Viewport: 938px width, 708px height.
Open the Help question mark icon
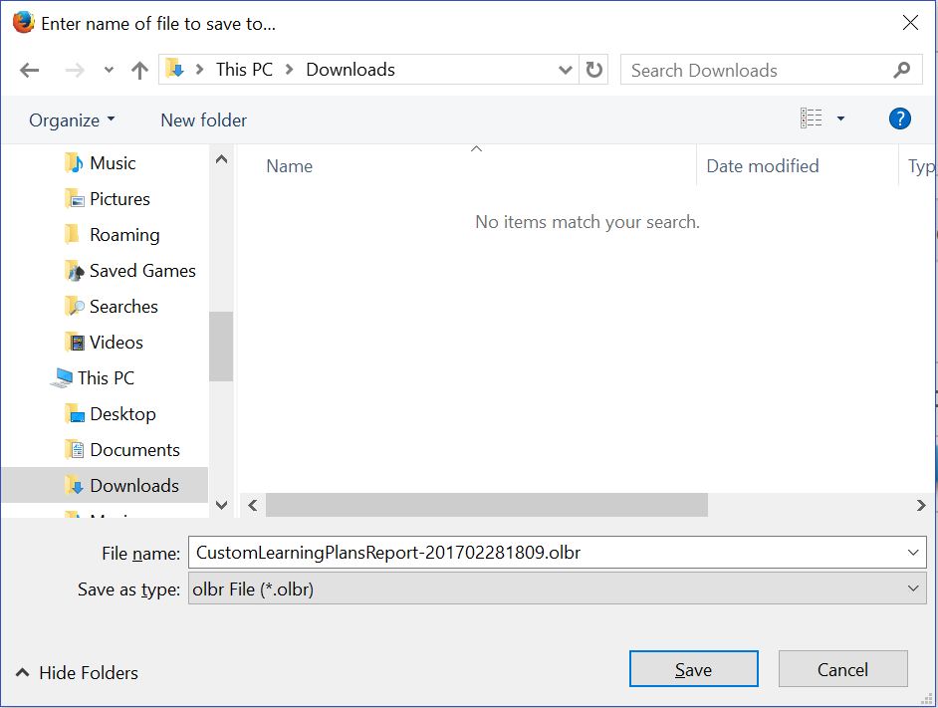tap(899, 119)
